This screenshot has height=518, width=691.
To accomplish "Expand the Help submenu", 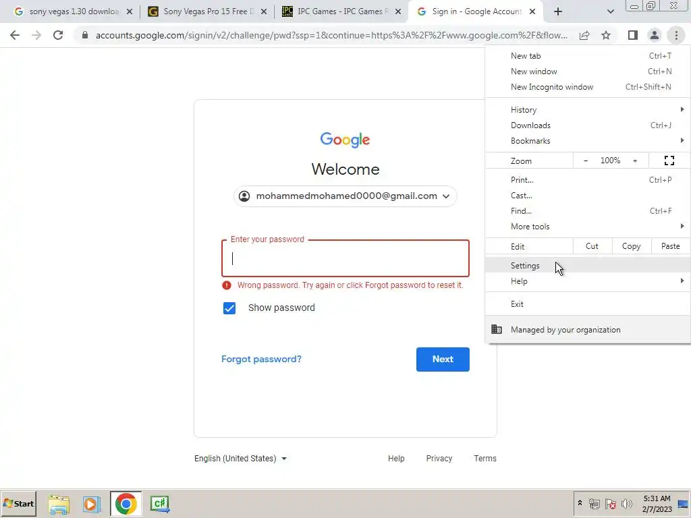I will coord(588,281).
